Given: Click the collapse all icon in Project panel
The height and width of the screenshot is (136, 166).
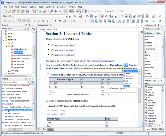Looking at the screenshot, I should [25, 29].
